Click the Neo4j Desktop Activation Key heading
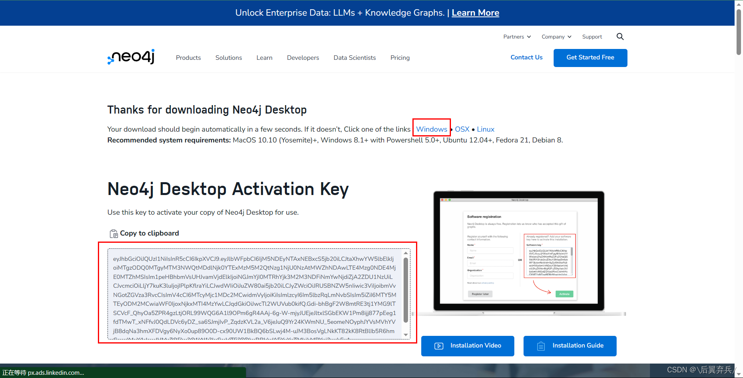Screen dimensions: 743x378 point(228,189)
